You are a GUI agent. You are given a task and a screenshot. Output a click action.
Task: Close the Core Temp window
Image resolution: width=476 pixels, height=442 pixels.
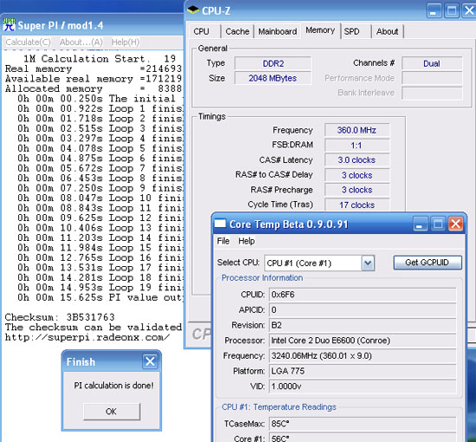456,224
